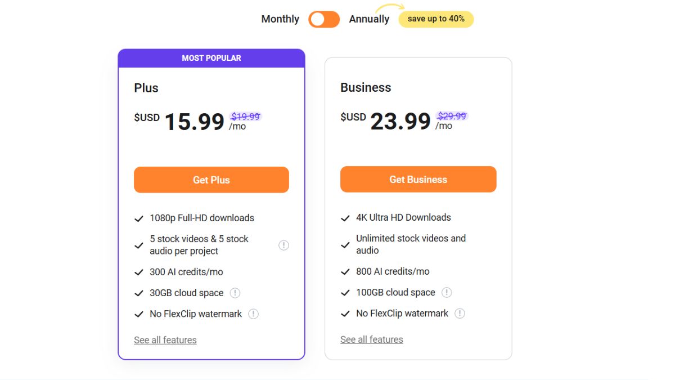Viewport: 675px width, 380px height.
Task: Expand See all features under Plus plan
Action: point(165,340)
